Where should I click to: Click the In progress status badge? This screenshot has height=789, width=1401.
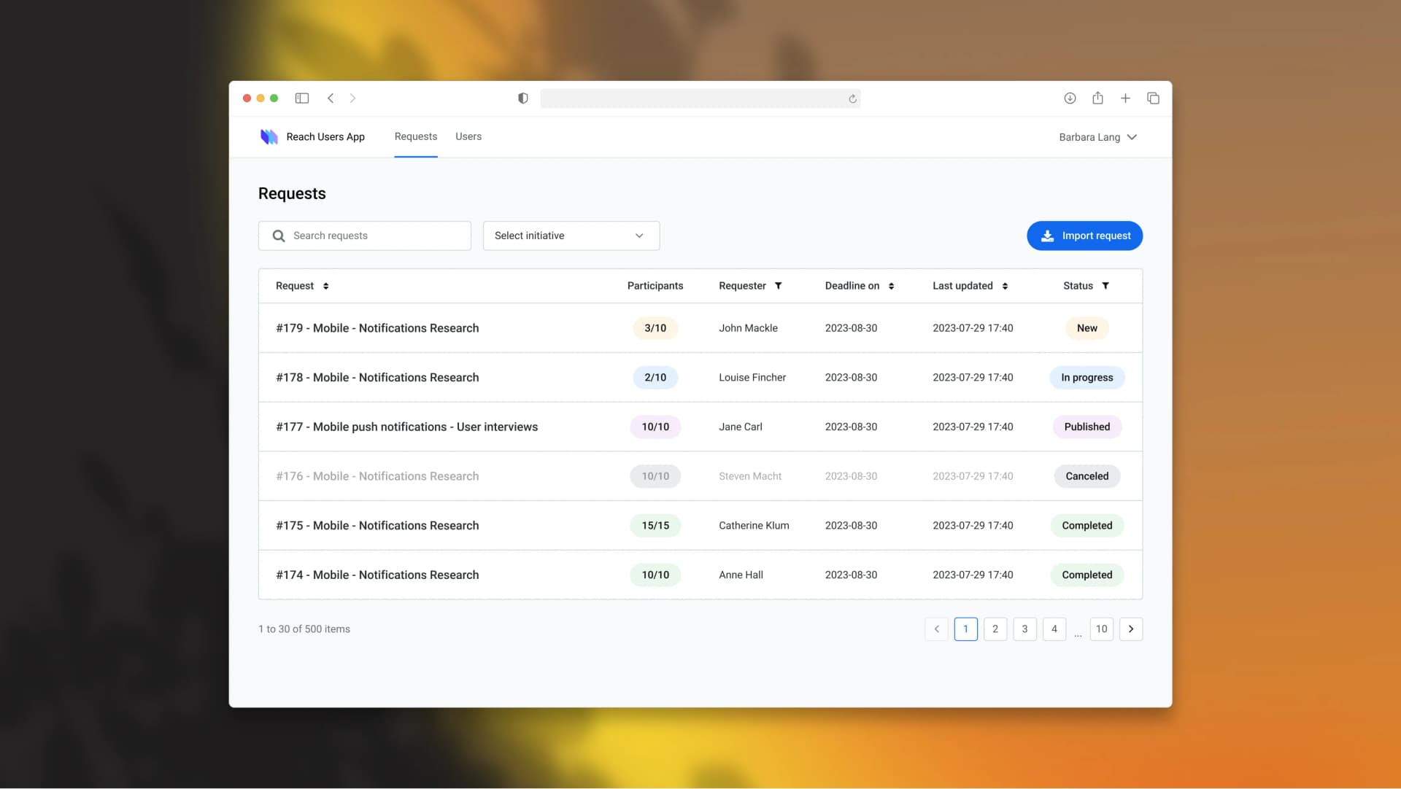click(x=1087, y=378)
